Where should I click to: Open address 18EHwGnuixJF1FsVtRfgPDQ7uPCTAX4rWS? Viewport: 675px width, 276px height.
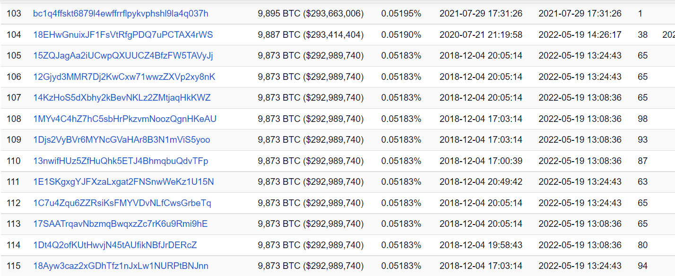(x=123, y=34)
